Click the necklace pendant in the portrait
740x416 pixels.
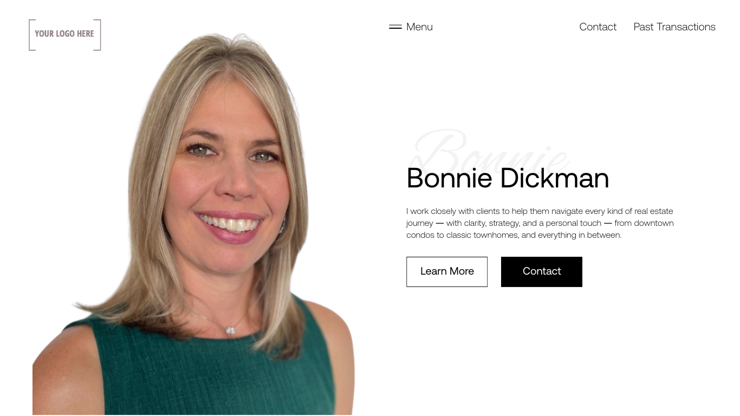pyautogui.click(x=231, y=330)
